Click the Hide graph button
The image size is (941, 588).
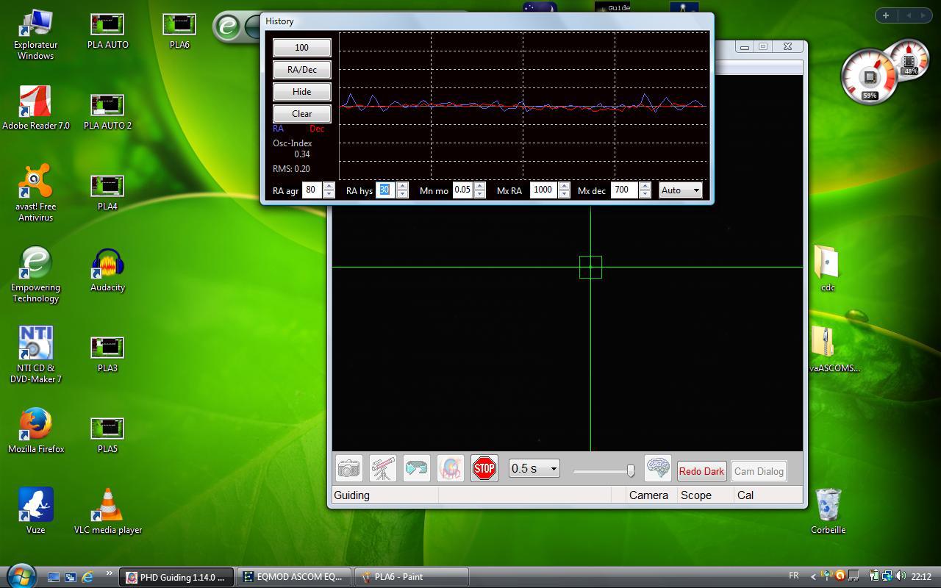[x=301, y=92]
